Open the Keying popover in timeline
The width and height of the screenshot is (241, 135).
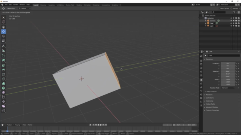(x=18, y=125)
